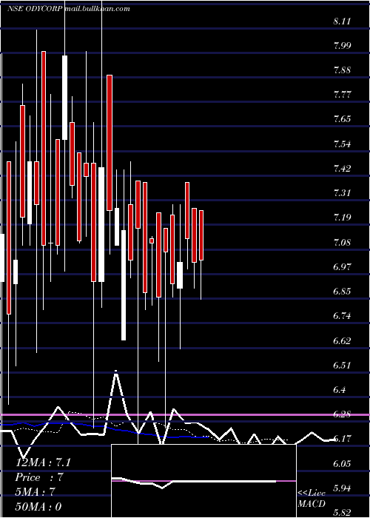Click the 7.99 price axis label
Screen dimensions: 370x518
[342, 46]
